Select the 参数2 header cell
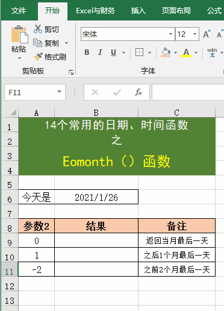The width and height of the screenshot is (224, 311). coord(36,226)
